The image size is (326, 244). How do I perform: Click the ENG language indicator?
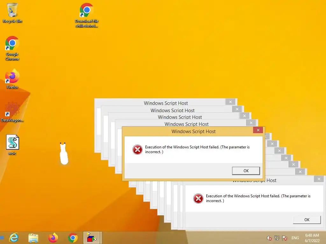tap(295, 238)
